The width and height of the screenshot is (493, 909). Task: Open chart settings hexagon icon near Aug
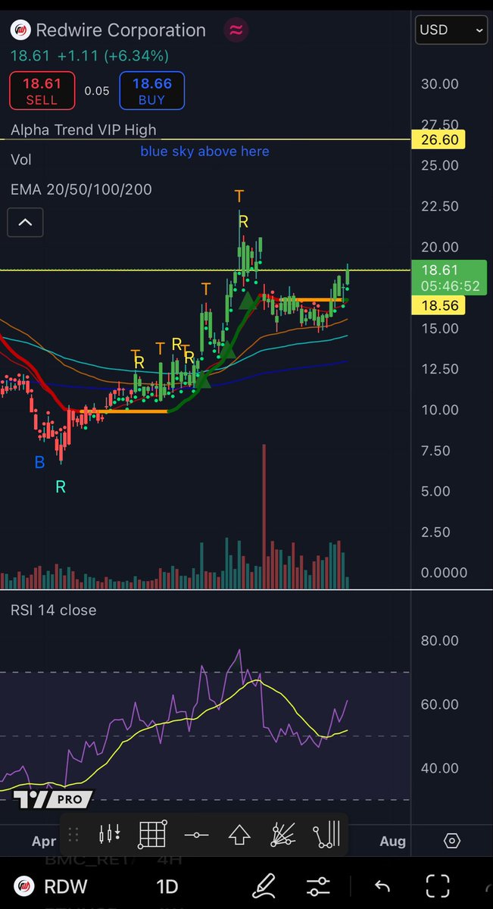[452, 841]
